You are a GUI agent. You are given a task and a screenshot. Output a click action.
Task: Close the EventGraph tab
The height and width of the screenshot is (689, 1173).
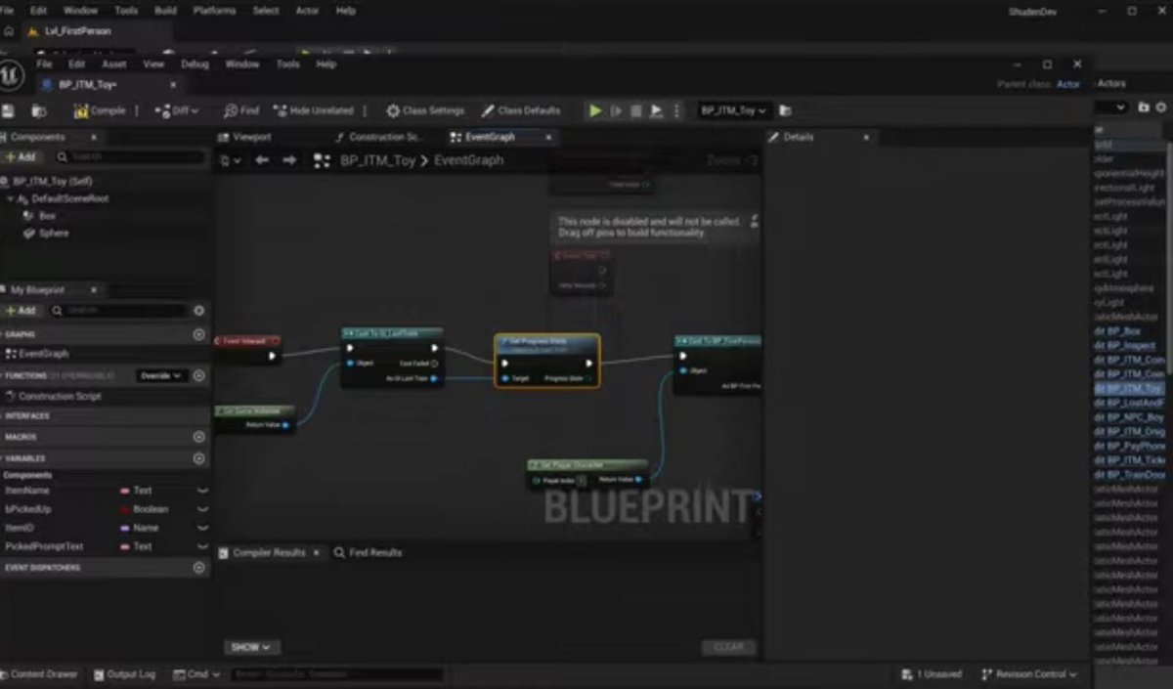tap(548, 138)
